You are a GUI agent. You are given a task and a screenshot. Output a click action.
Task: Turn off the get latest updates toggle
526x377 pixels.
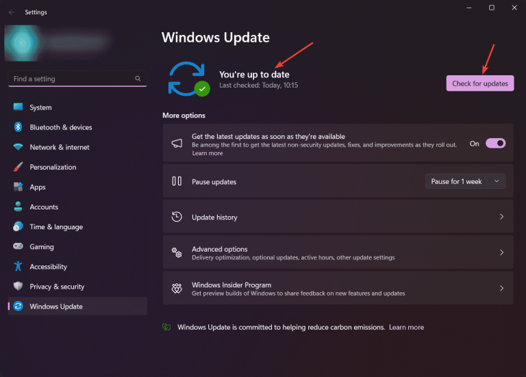(495, 144)
